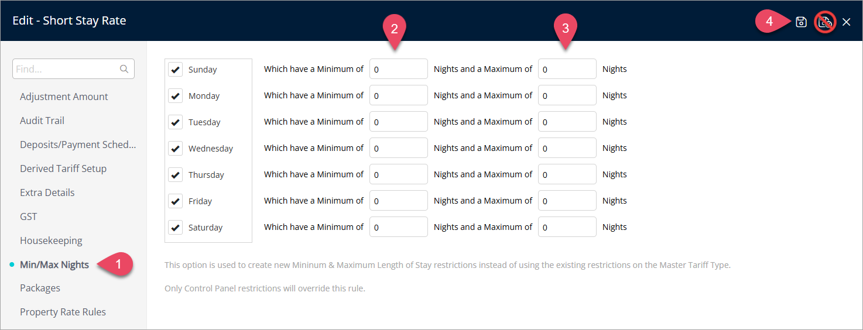The width and height of the screenshot is (863, 330).
Task: Close the Edit Short Stay Rate dialog
Action: 847,22
